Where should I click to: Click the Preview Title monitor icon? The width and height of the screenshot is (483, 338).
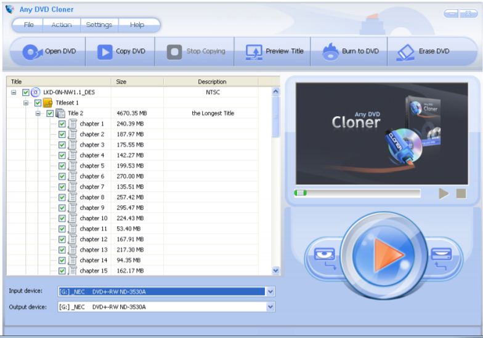[x=254, y=52]
